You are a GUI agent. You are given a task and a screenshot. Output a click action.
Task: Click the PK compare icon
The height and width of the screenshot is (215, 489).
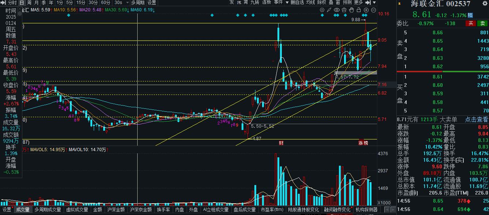click(239, 3)
